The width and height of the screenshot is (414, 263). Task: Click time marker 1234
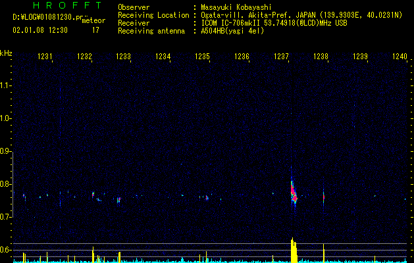tap(163, 56)
